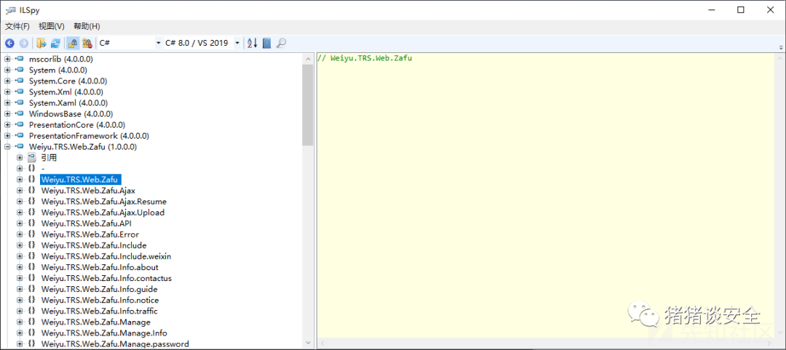The width and height of the screenshot is (786, 350).
Task: Click the Forward navigation arrow
Action: click(x=23, y=44)
